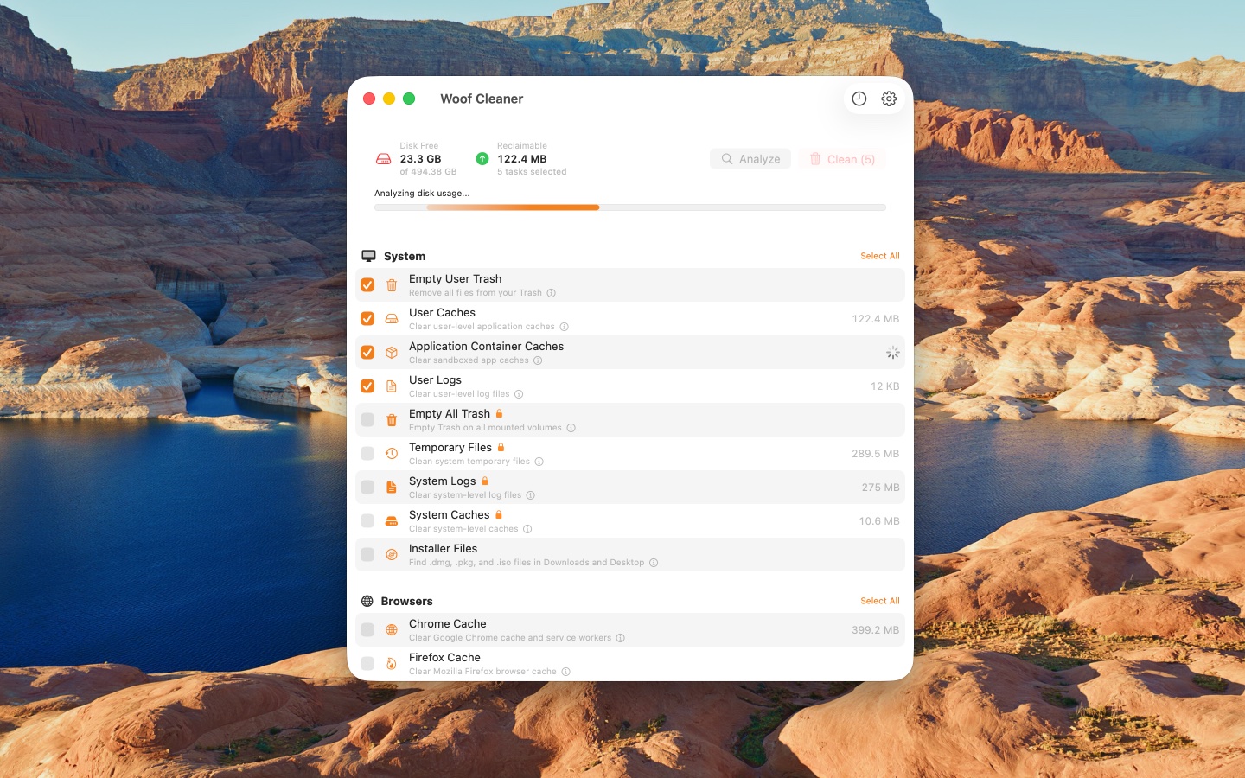Image resolution: width=1245 pixels, height=778 pixels.
Task: Click the green arrow Reclaimable icon
Action: pyautogui.click(x=482, y=158)
